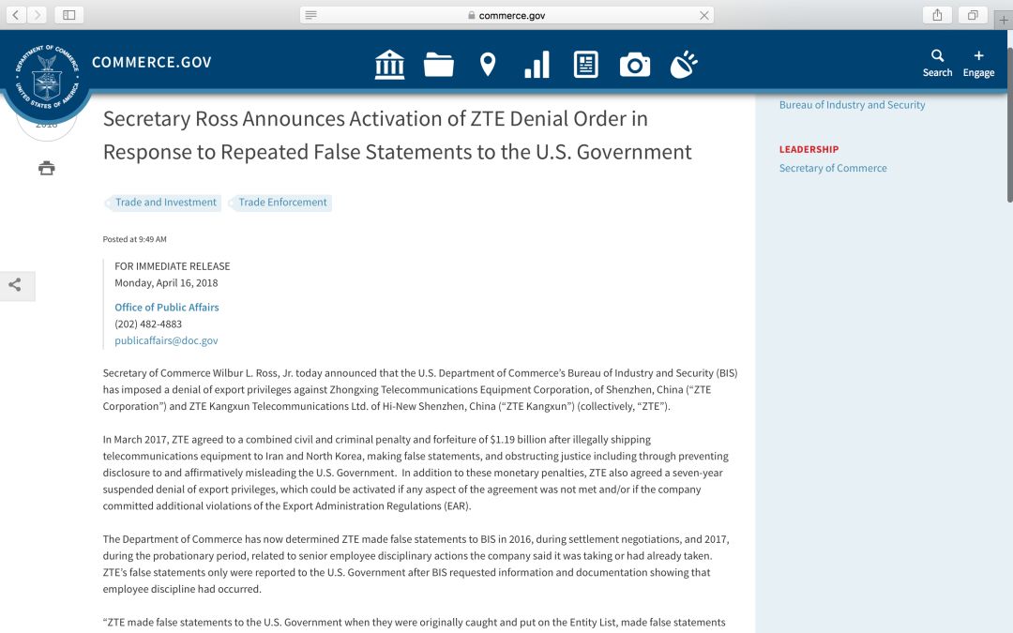
Task: Open Reader view icon in address bar
Action: tap(310, 15)
